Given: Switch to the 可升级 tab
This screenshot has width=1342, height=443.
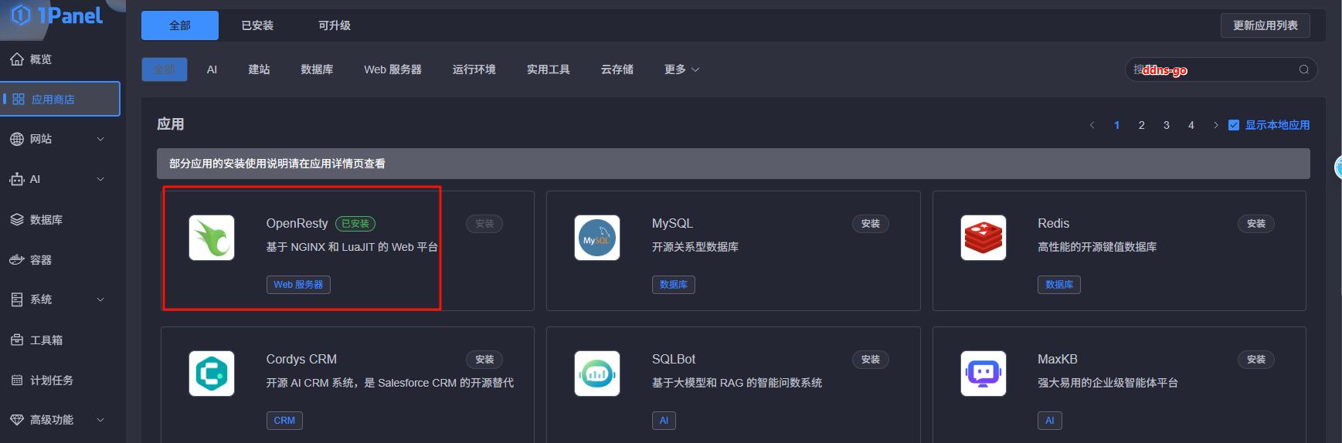Looking at the screenshot, I should click(335, 25).
